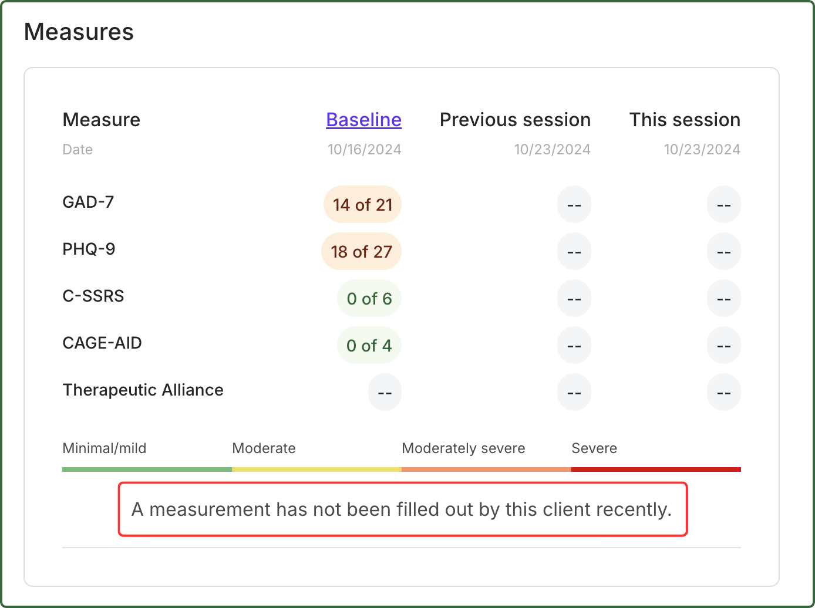Click Therapeutic Alliance baseline empty score
The image size is (815, 608).
[x=385, y=393]
